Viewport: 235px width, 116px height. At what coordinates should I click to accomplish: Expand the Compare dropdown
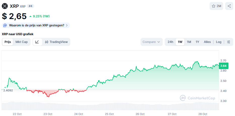(x=151, y=42)
